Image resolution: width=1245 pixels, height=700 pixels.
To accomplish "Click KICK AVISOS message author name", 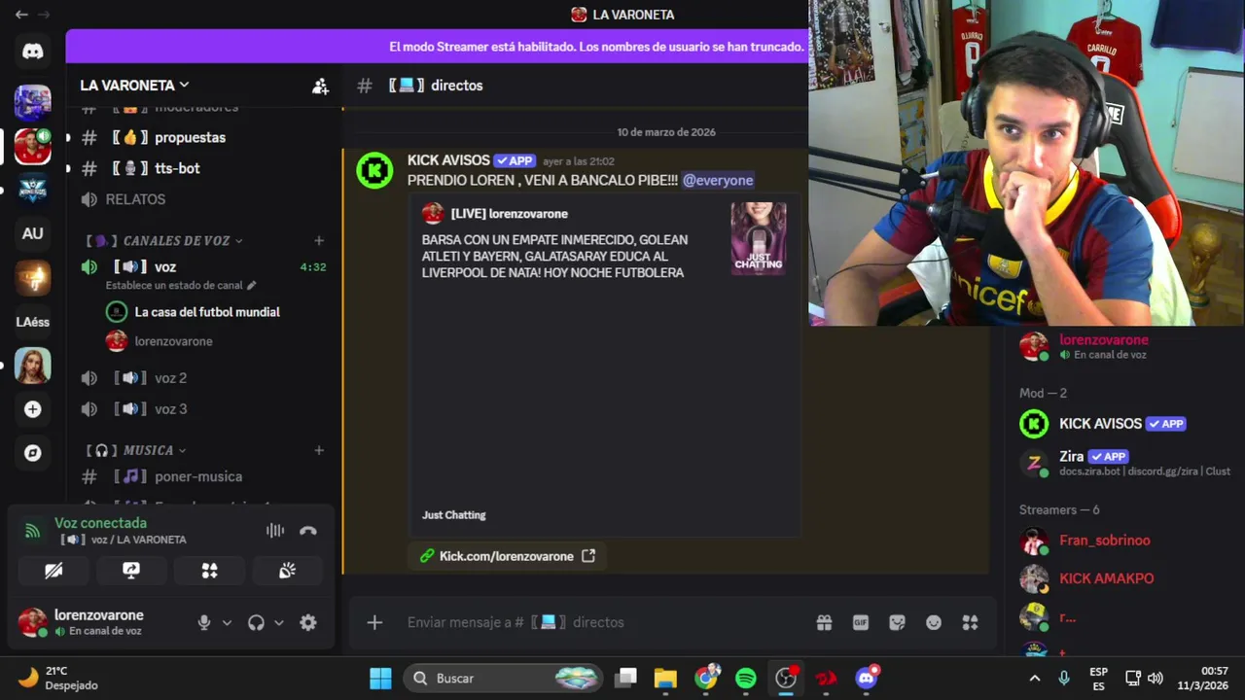I will pyautogui.click(x=448, y=160).
